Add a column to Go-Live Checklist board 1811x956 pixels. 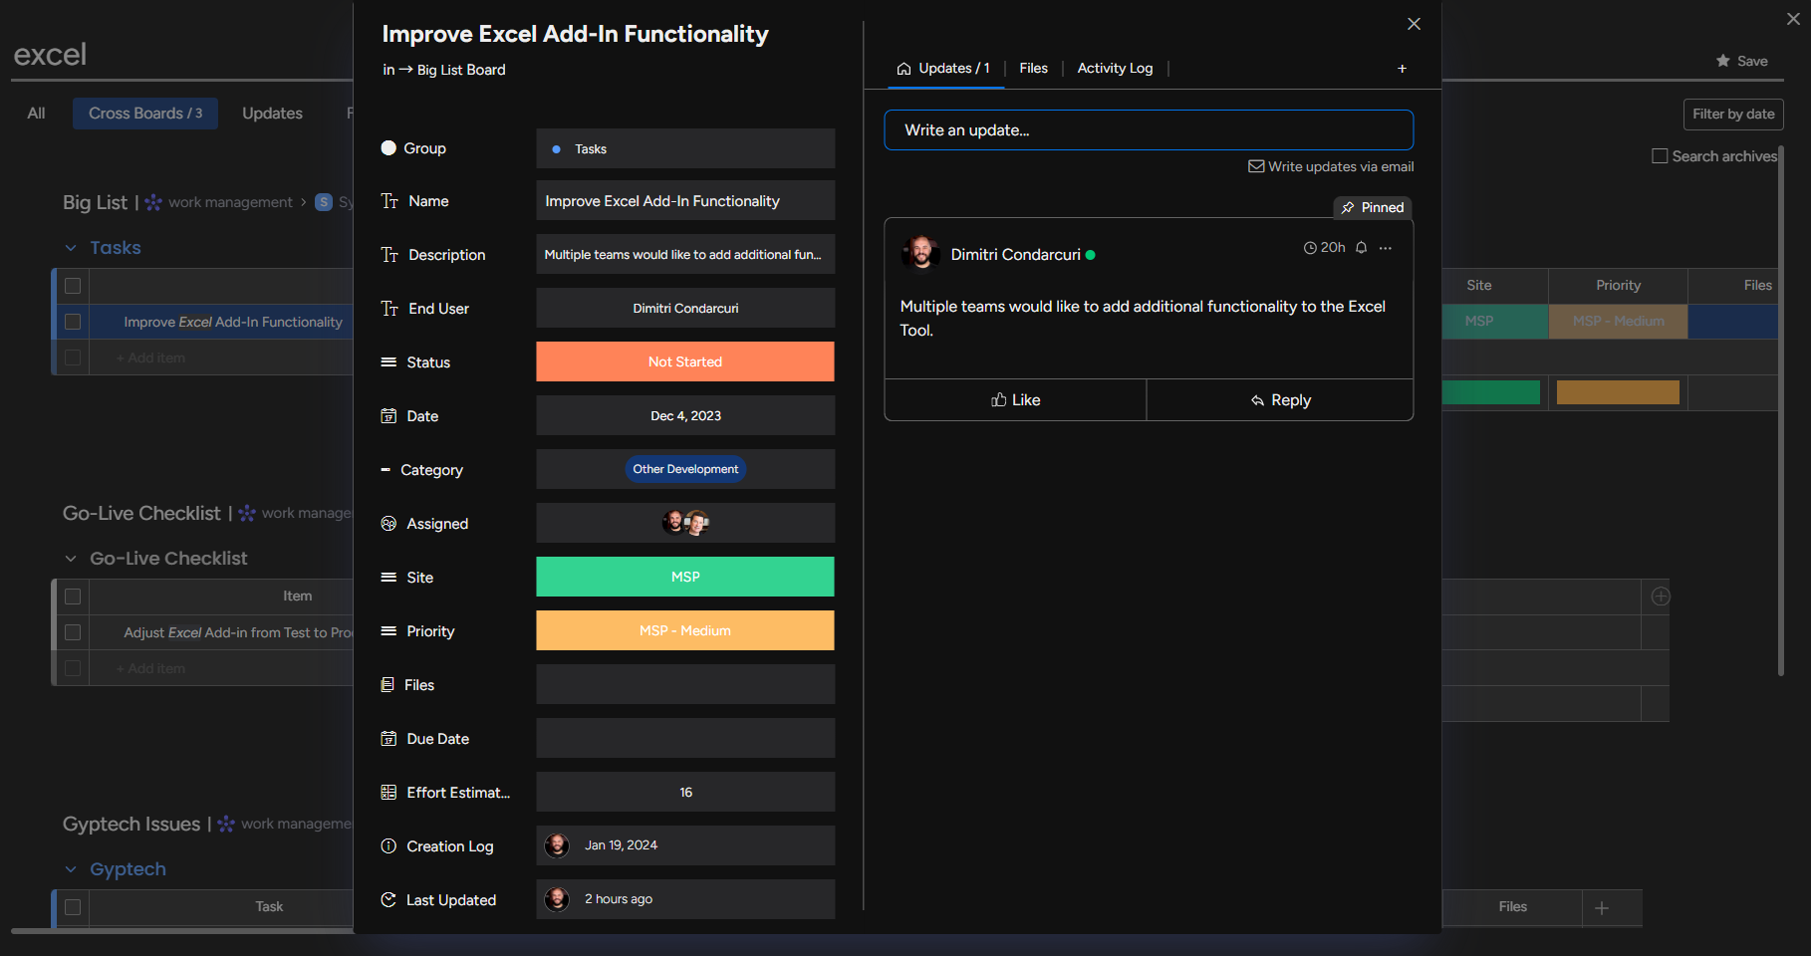point(1661,597)
